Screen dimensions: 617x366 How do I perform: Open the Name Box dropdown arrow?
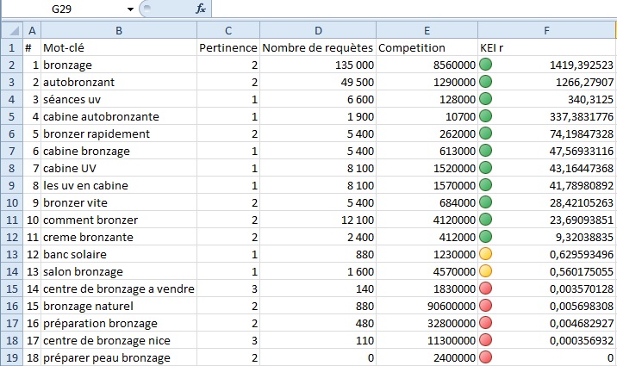[x=130, y=9]
